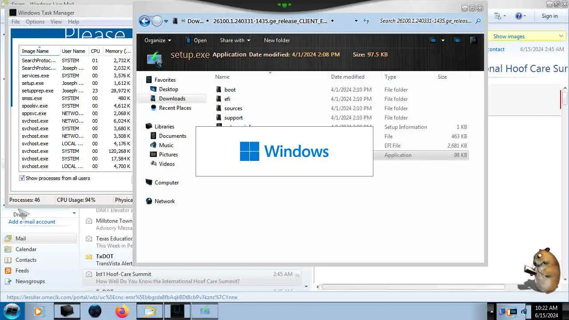The width and height of the screenshot is (569, 320).
Task: Select the efi folder
Action: click(x=227, y=99)
